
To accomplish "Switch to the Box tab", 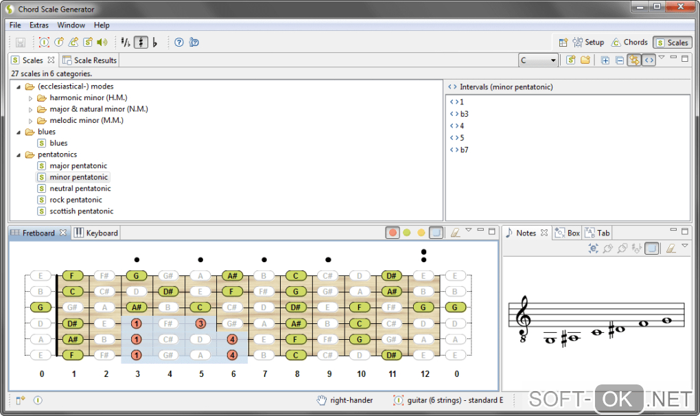I will coord(567,233).
